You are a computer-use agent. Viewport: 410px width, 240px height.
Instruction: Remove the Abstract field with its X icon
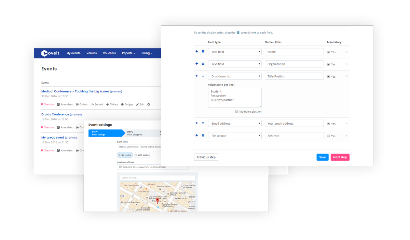pos(346,136)
